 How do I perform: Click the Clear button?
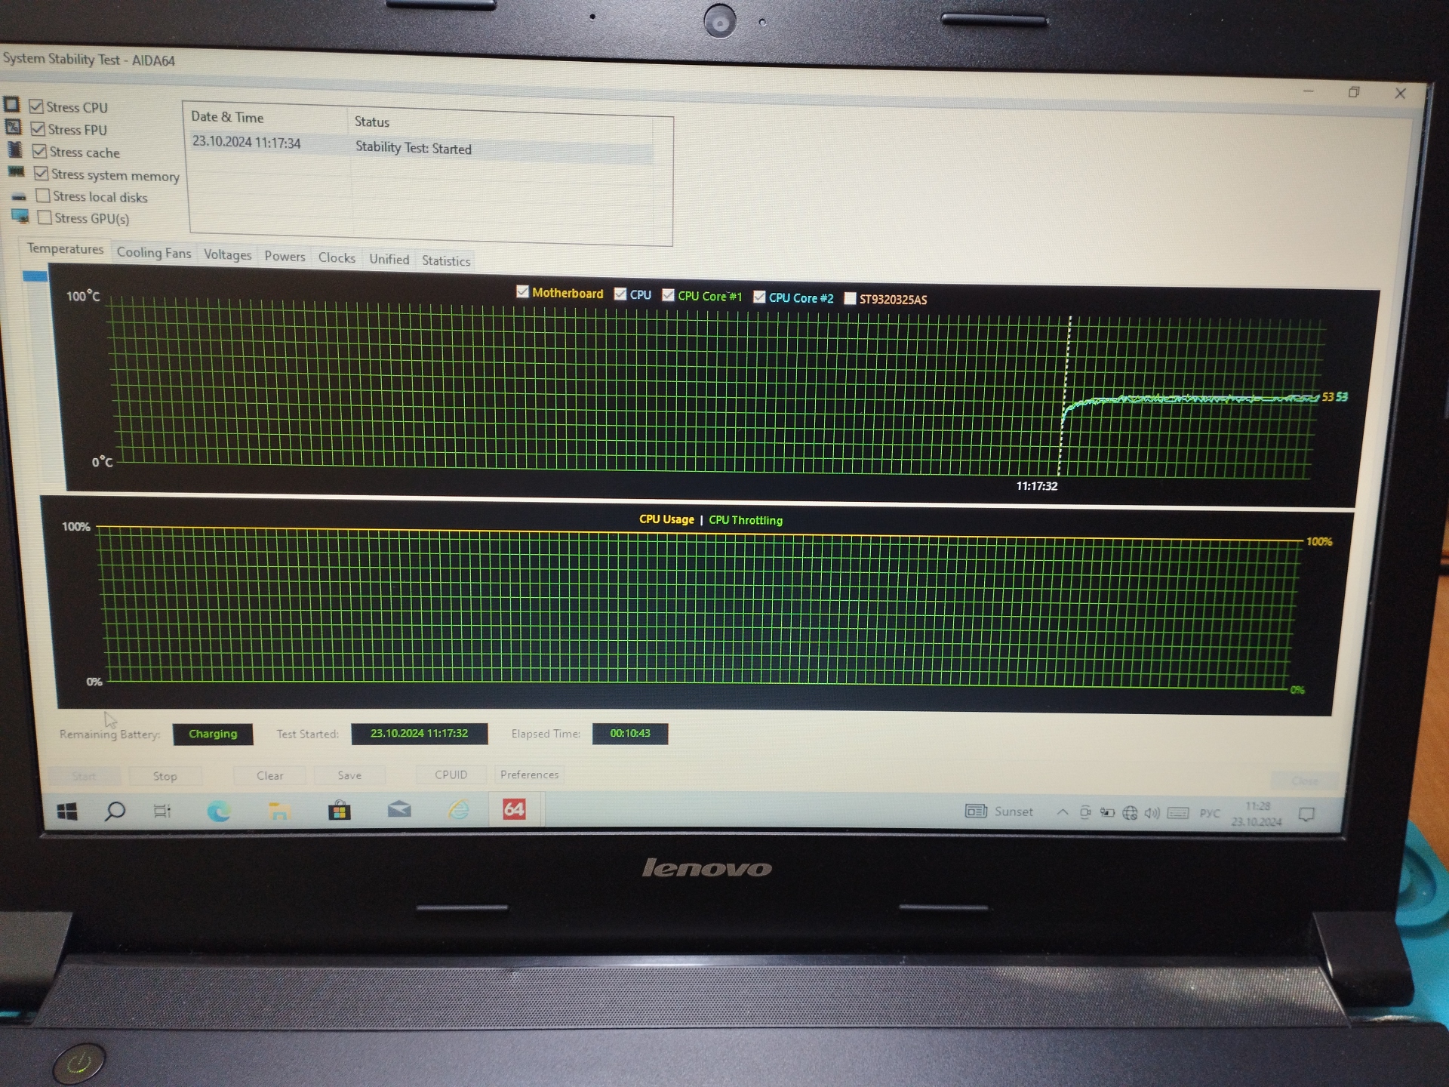click(x=269, y=775)
